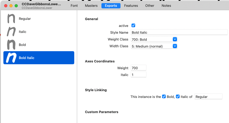
Task: Click the Weight axis coordinate field
Action: [x=138, y=68]
